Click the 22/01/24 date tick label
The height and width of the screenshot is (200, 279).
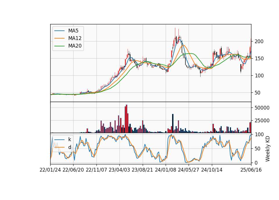click(x=50, y=170)
